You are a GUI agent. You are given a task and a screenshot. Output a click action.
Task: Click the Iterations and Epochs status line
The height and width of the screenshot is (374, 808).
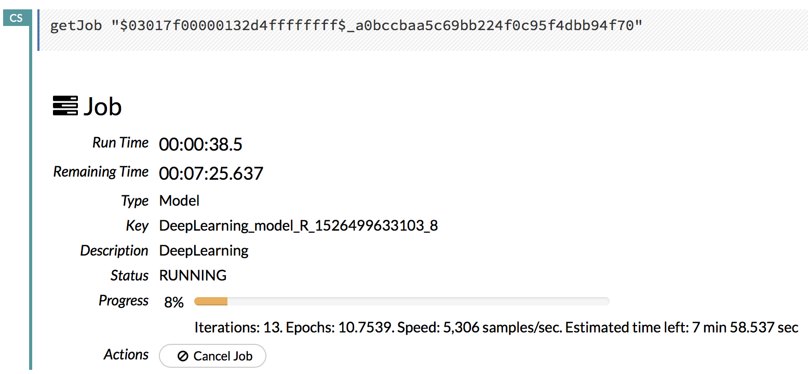tap(496, 328)
